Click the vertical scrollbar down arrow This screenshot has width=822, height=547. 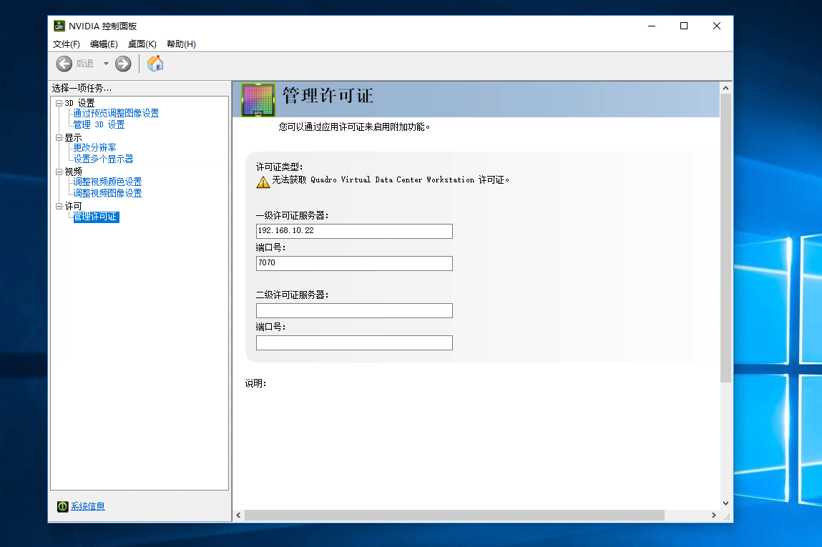725,503
